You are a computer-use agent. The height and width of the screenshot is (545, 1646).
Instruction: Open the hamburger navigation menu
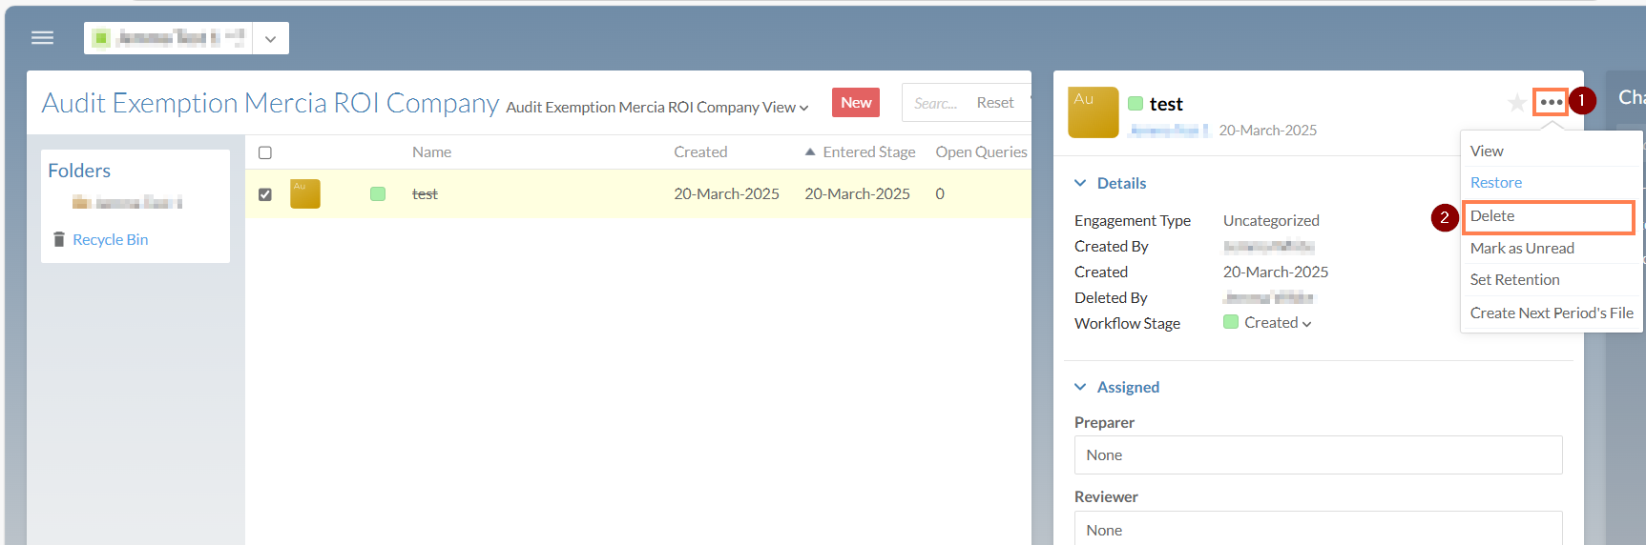[42, 38]
